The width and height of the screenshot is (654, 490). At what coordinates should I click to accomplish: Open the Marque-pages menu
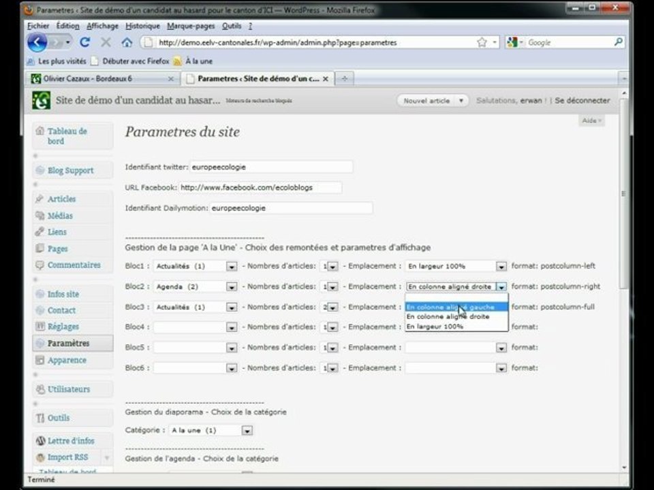191,26
